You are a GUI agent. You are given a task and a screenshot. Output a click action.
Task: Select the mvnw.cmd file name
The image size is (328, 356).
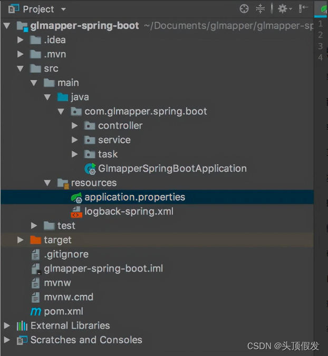[x=69, y=297]
